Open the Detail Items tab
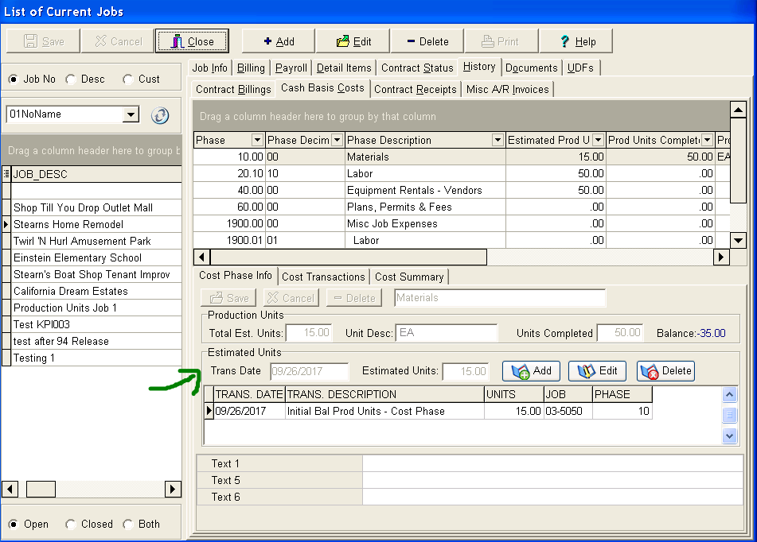The height and width of the screenshot is (542, 757). click(344, 68)
